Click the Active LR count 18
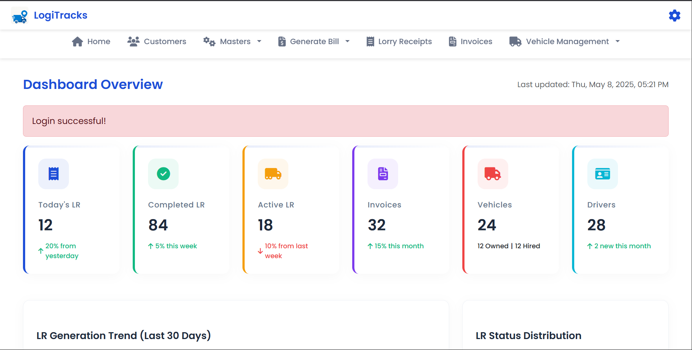Screen dimensions: 692x350 (x=265, y=225)
